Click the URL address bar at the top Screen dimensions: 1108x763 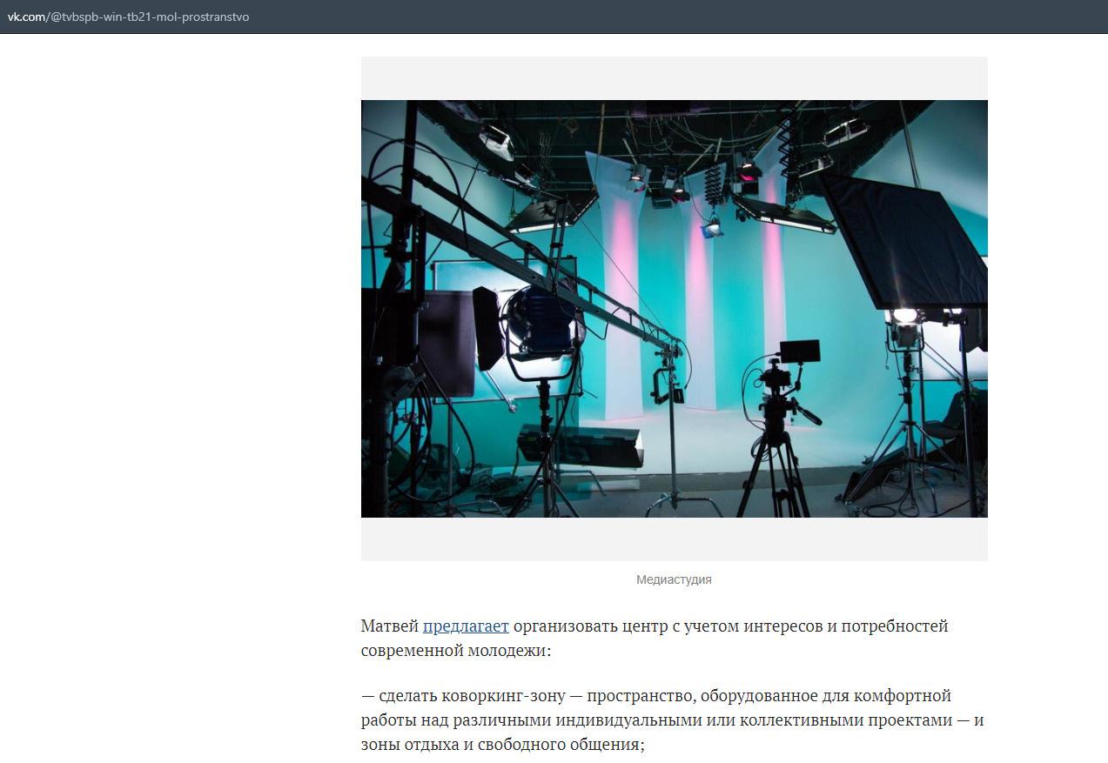554,17
